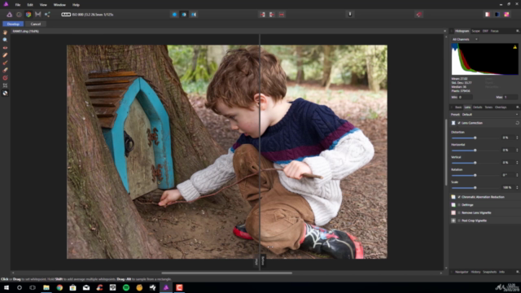Click the histogram Min input field
The height and width of the screenshot is (293, 521).
pyautogui.click(x=465, y=98)
